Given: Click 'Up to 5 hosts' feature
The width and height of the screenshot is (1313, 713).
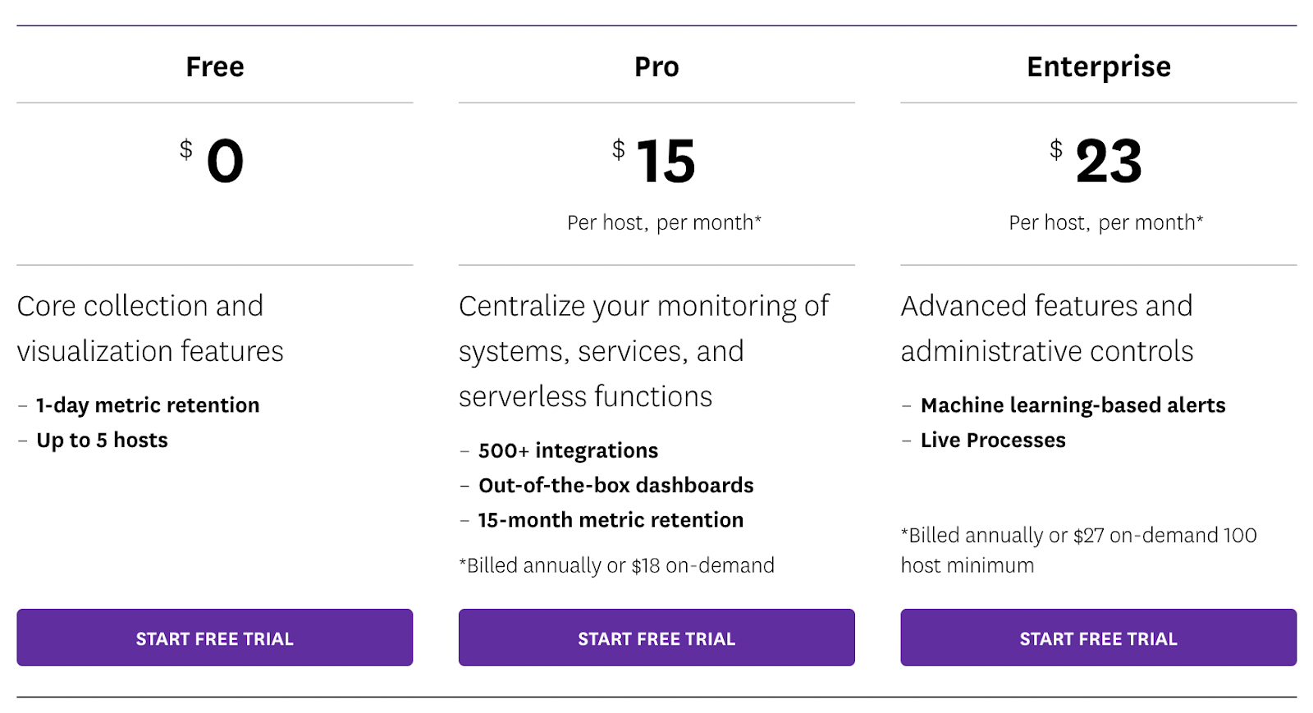Looking at the screenshot, I should pyautogui.click(x=102, y=441).
